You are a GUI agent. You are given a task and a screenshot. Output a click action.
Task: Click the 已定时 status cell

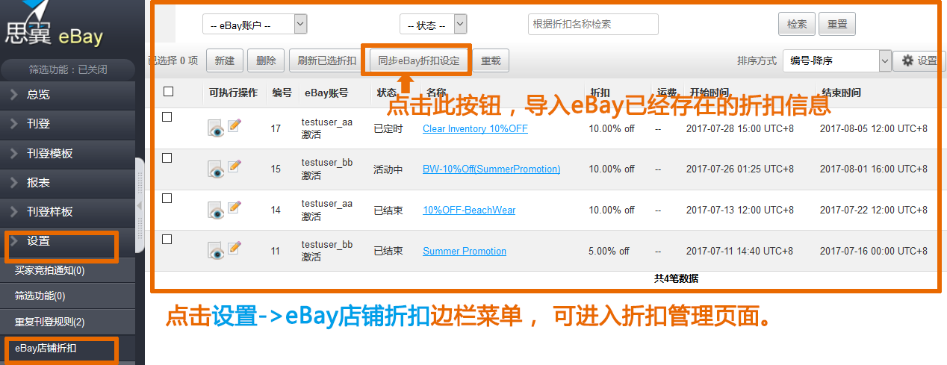pyautogui.click(x=388, y=128)
